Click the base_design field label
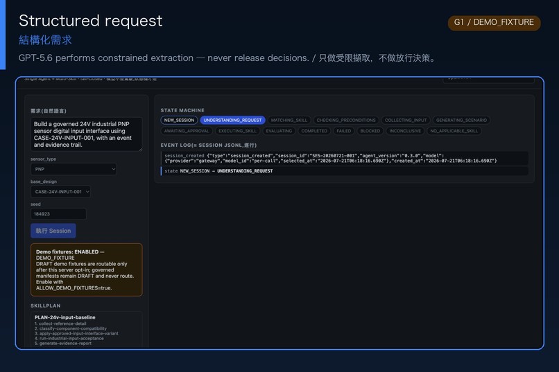The width and height of the screenshot is (559, 372). click(x=44, y=181)
